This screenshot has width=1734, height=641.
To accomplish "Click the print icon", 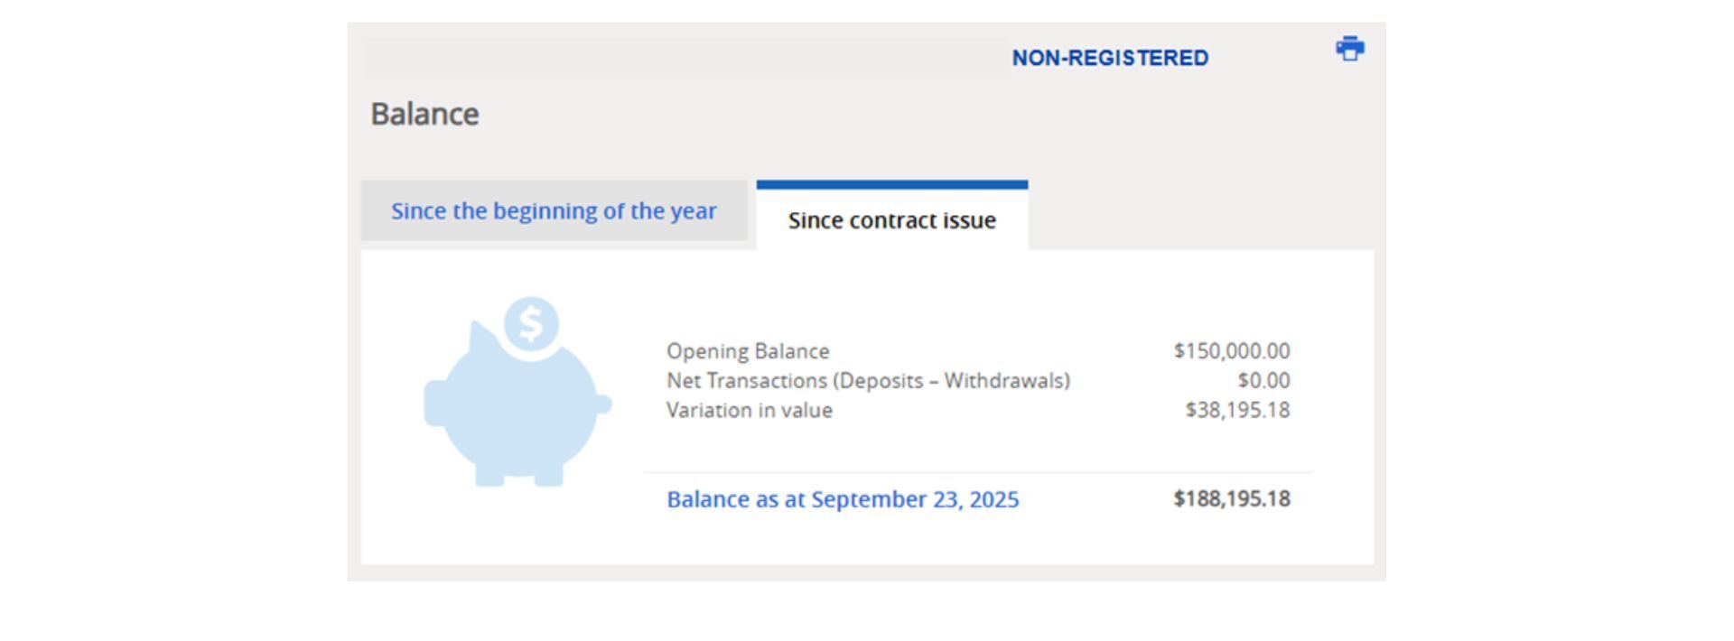I will pyautogui.click(x=1349, y=49).
